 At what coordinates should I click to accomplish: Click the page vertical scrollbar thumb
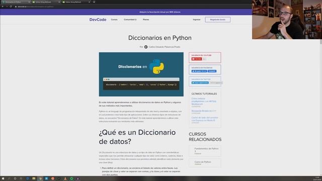tap(320, 42)
